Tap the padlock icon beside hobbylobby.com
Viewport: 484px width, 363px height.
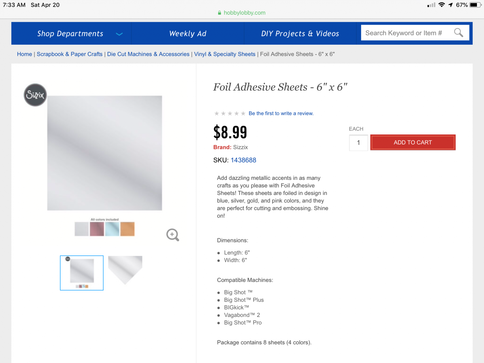coord(219,13)
